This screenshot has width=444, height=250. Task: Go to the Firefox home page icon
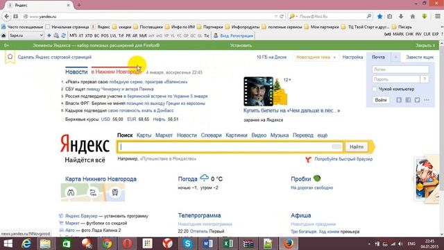pyautogui.click(x=413, y=17)
